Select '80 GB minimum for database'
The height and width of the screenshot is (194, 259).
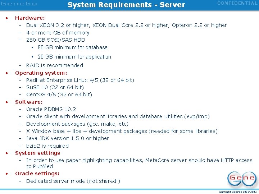pos(73,47)
